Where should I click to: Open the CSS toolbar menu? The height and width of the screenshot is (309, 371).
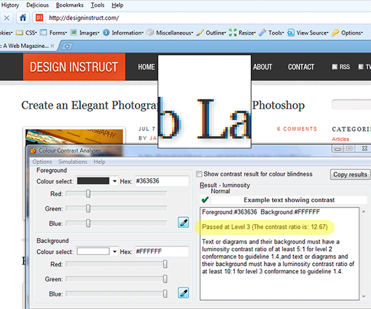point(31,33)
